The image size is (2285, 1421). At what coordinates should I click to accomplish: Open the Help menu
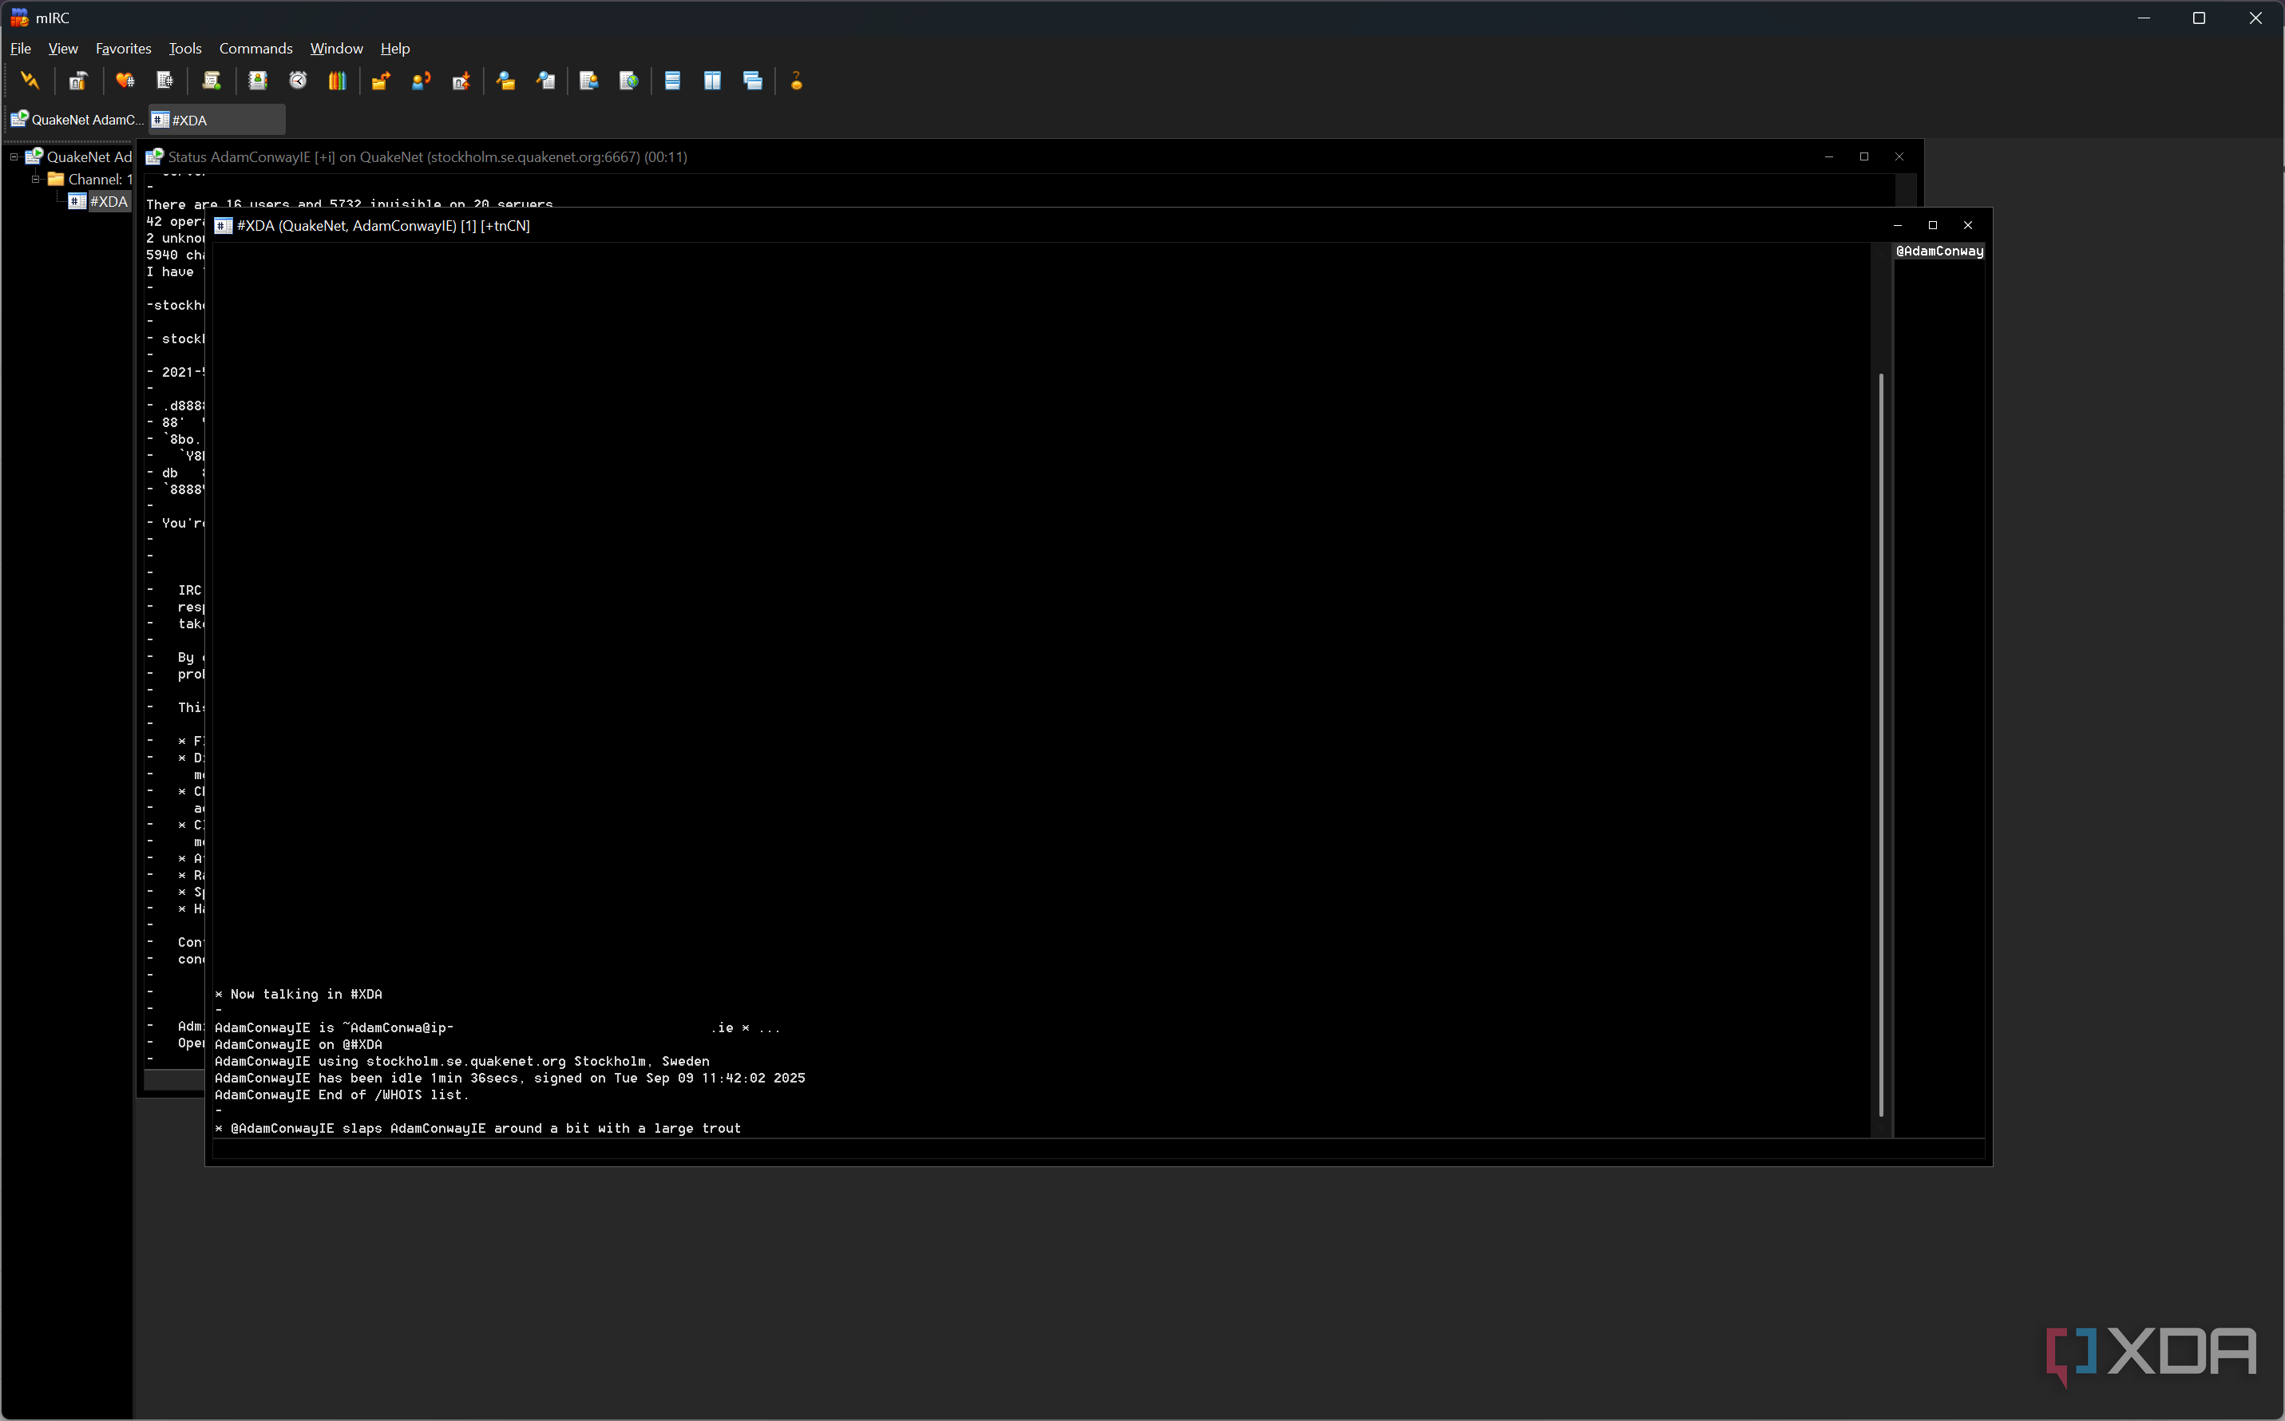pyautogui.click(x=394, y=49)
